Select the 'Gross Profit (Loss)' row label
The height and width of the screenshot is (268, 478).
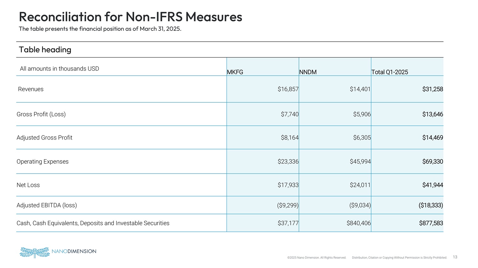(41, 114)
